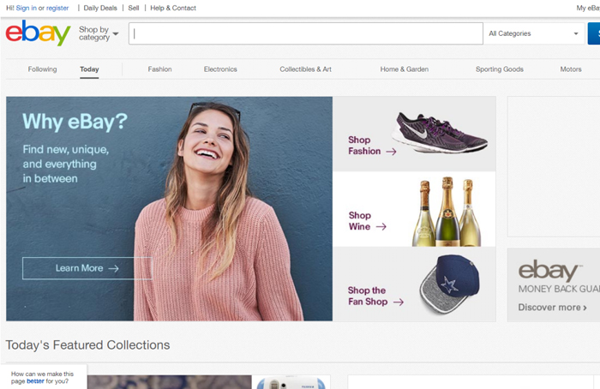Click the Learn More button

(87, 268)
